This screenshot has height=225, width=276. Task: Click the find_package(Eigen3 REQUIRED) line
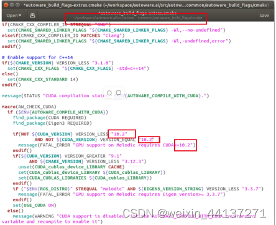(52, 123)
